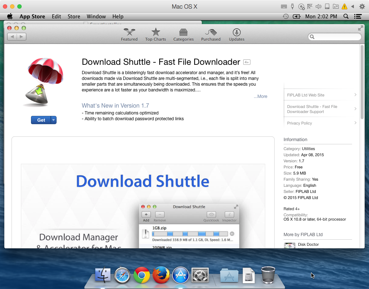
Task: Click the Download Shuttle screenshot preview
Action: (143, 206)
